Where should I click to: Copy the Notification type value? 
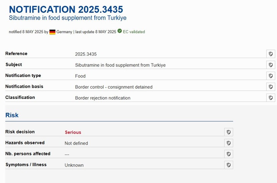point(271,76)
